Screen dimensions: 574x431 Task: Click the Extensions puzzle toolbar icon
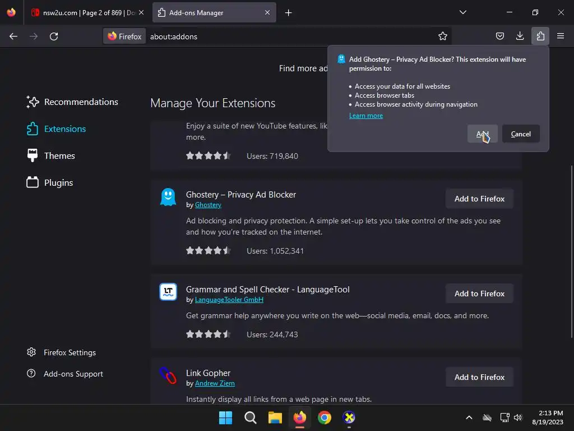[540, 36]
